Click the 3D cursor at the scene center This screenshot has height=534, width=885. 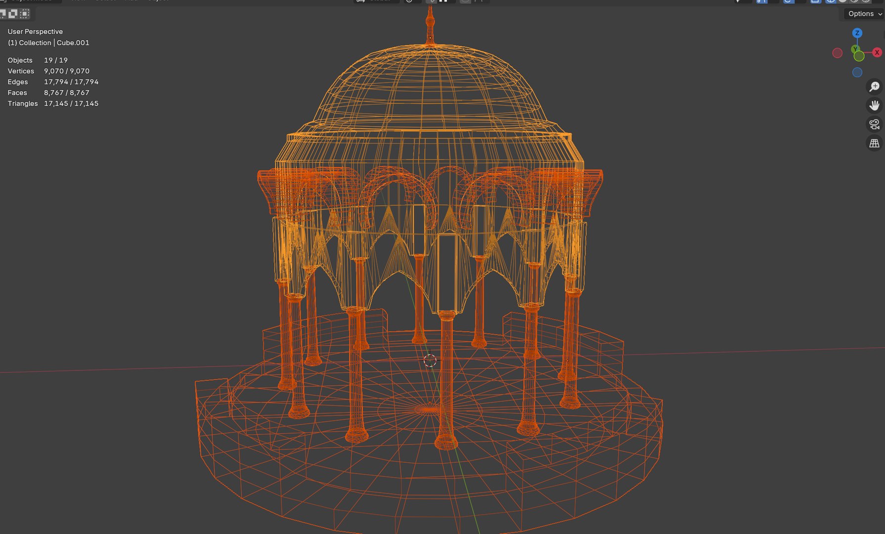point(430,360)
